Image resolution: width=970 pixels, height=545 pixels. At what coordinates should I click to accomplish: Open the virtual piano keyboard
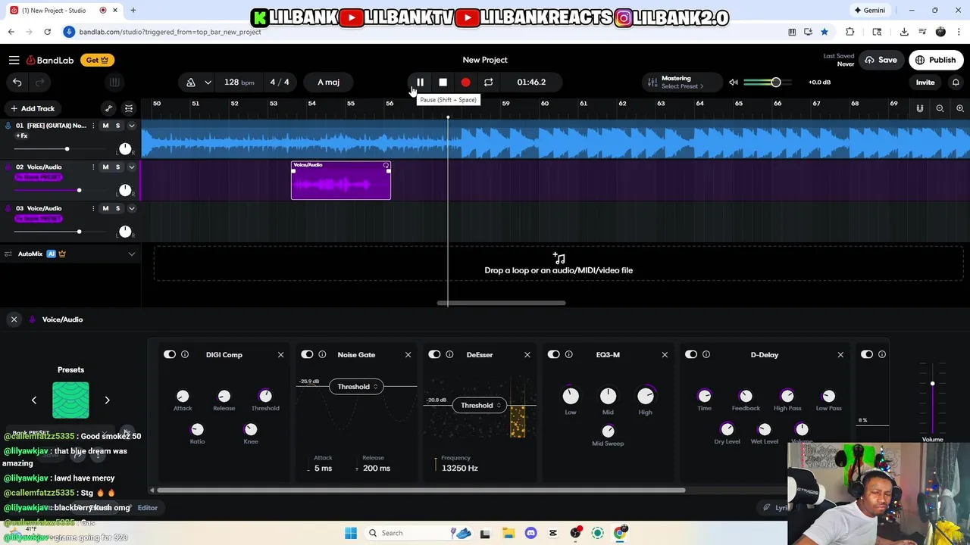tap(114, 82)
